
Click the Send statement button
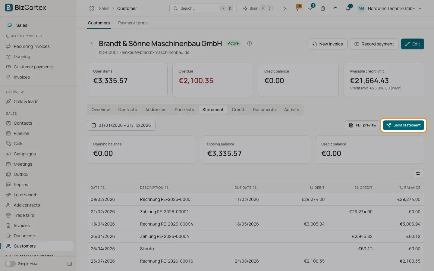point(404,125)
